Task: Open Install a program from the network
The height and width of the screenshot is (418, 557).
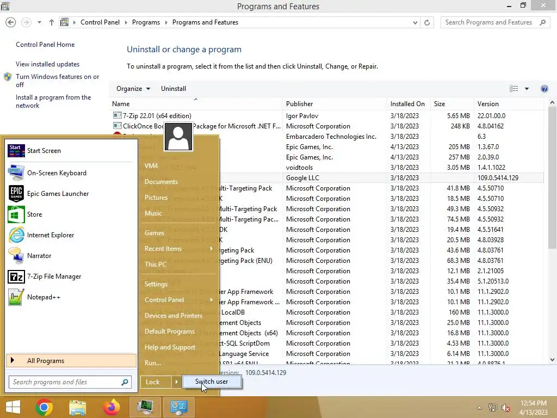Action: coord(53,101)
